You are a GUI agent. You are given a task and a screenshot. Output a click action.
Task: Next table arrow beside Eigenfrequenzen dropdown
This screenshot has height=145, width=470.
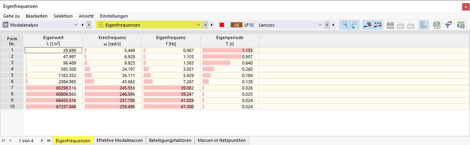(212, 25)
